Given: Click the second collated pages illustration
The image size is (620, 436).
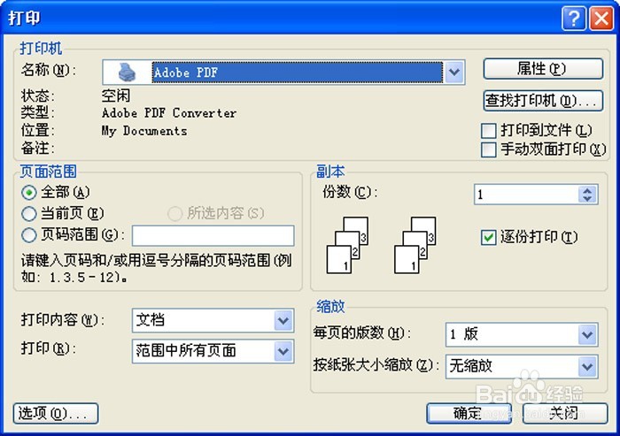Looking at the screenshot, I should (415, 245).
